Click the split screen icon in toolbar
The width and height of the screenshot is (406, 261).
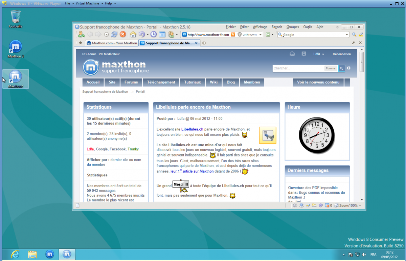(x=162, y=34)
